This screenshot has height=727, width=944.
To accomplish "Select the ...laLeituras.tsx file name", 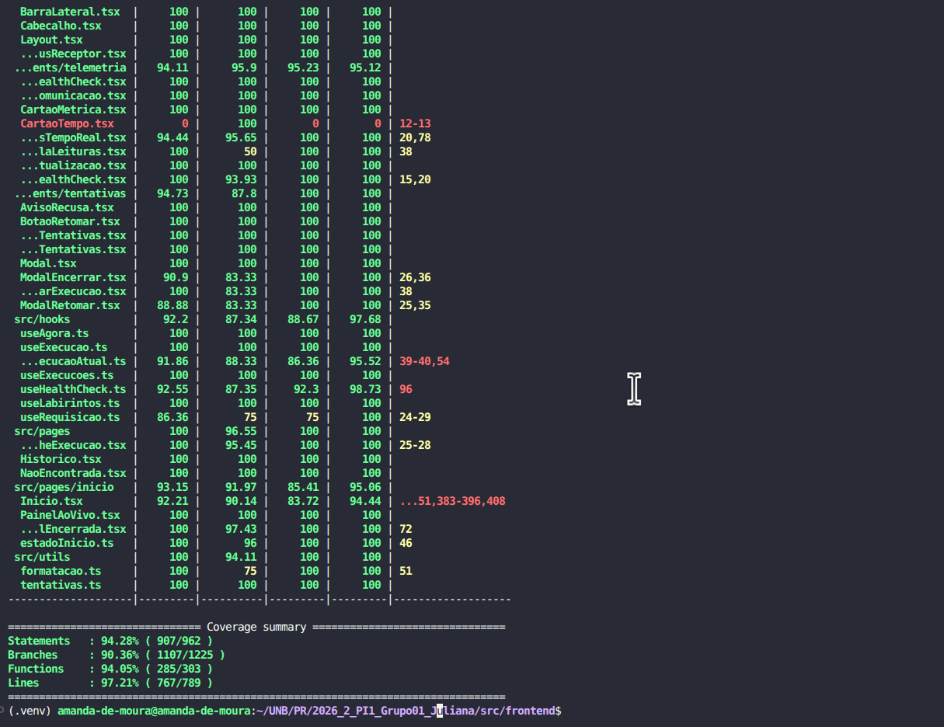I will coord(73,151).
